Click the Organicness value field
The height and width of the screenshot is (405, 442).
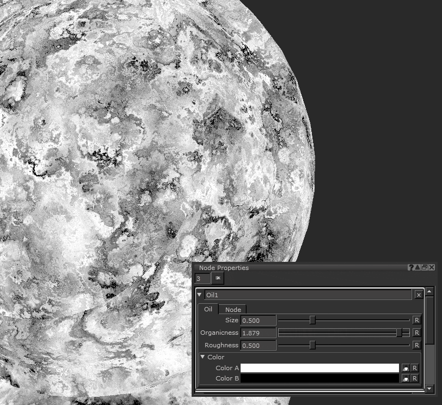[x=258, y=333]
